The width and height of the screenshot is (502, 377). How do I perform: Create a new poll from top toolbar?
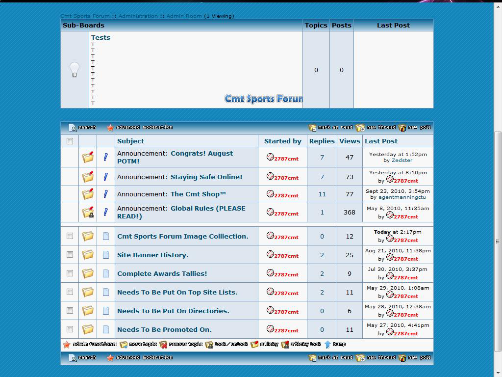pyautogui.click(x=402, y=128)
